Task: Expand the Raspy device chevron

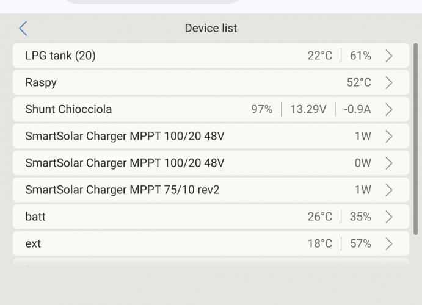Action: point(389,83)
